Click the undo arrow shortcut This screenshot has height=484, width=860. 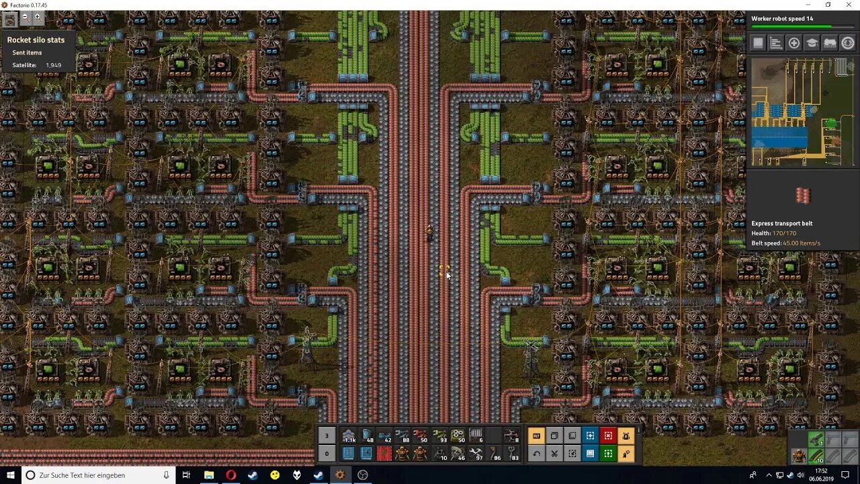click(x=536, y=453)
